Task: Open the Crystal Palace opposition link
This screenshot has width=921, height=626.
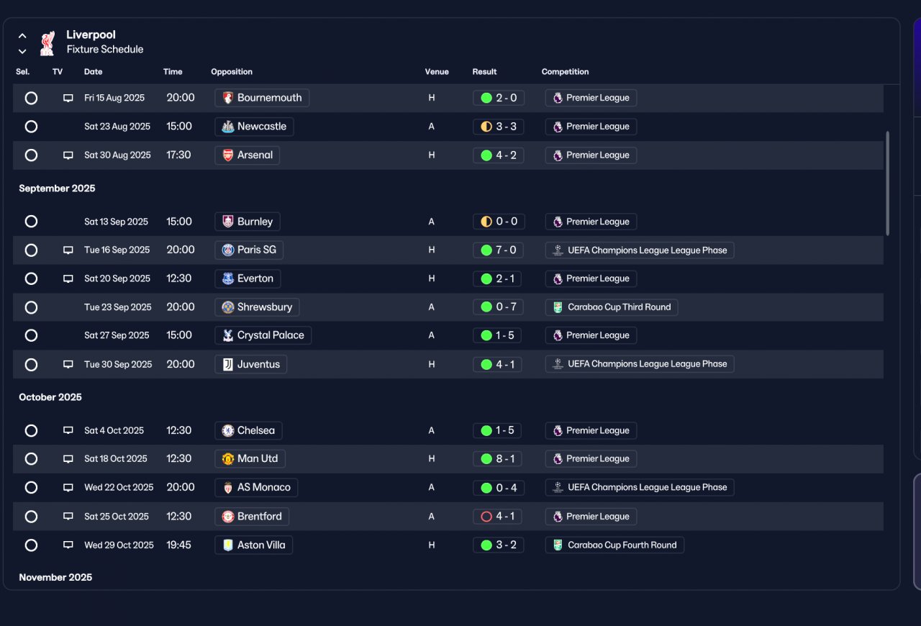Action: point(263,335)
